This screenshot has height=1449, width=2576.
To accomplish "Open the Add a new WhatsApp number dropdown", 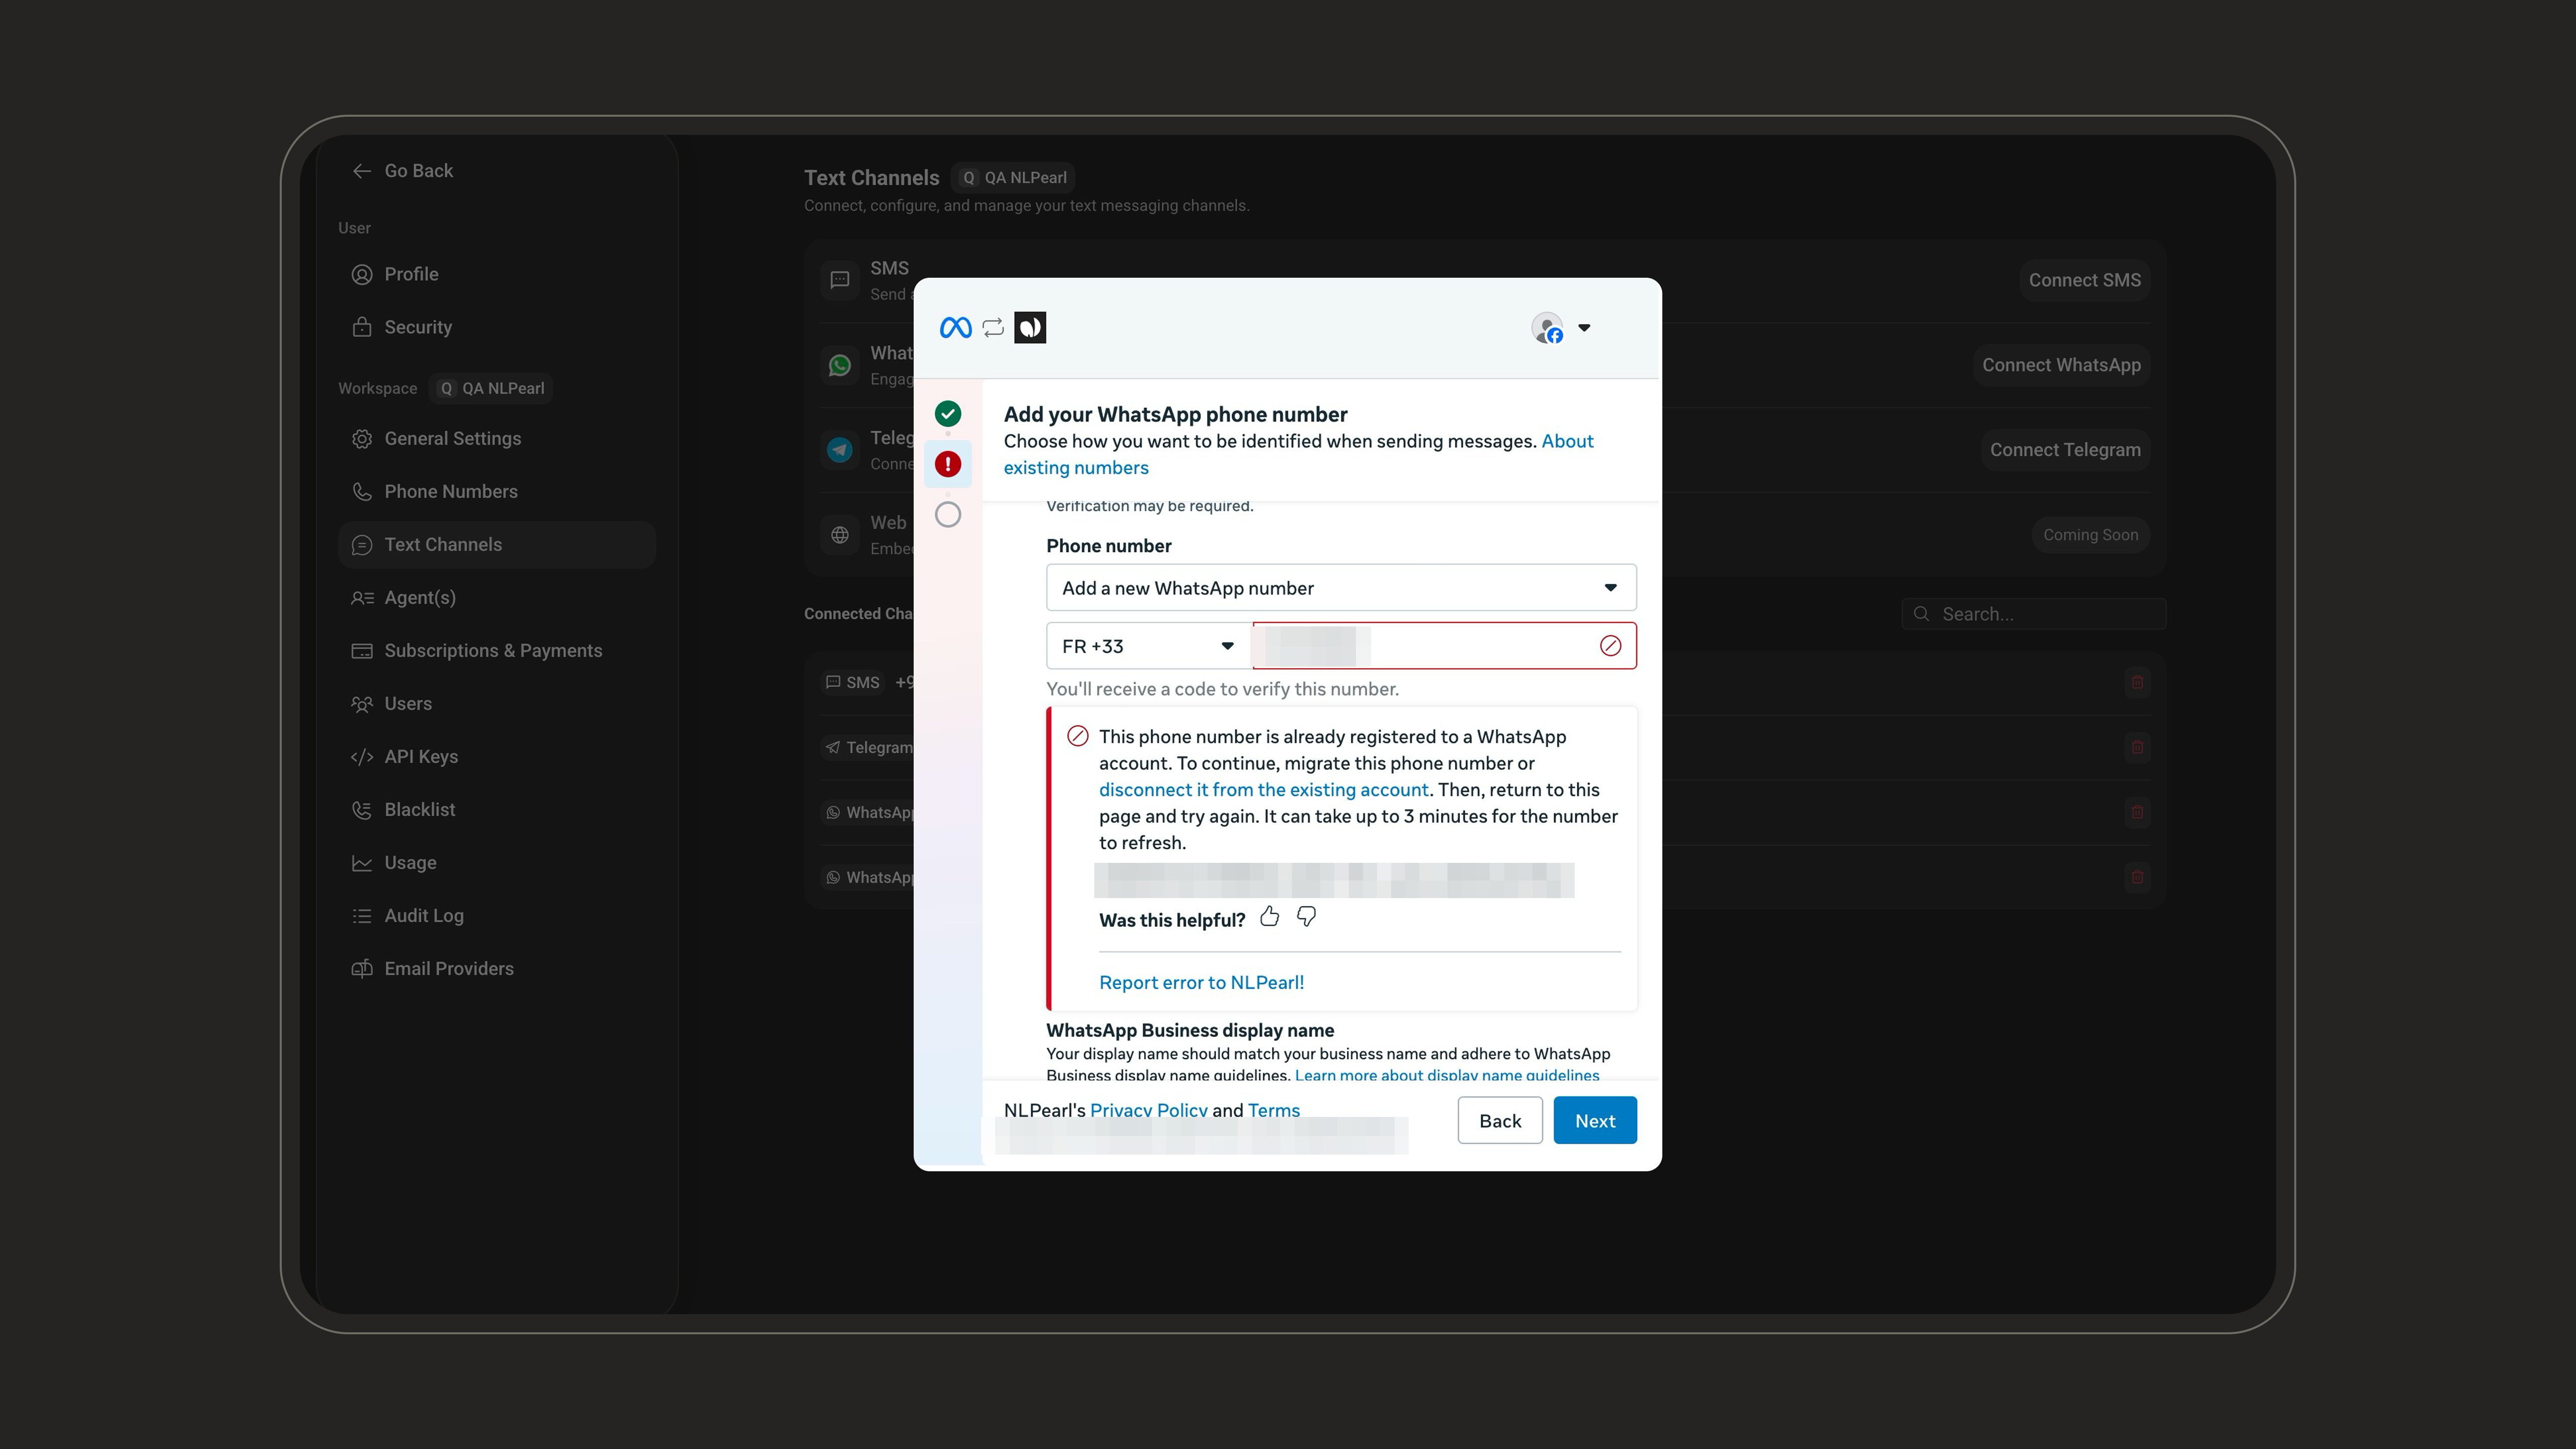I will coord(1341,588).
